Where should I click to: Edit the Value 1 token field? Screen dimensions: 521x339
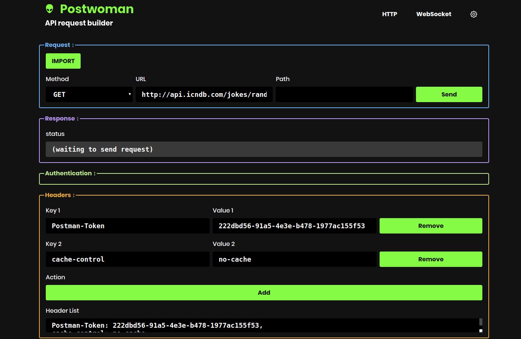(294, 226)
